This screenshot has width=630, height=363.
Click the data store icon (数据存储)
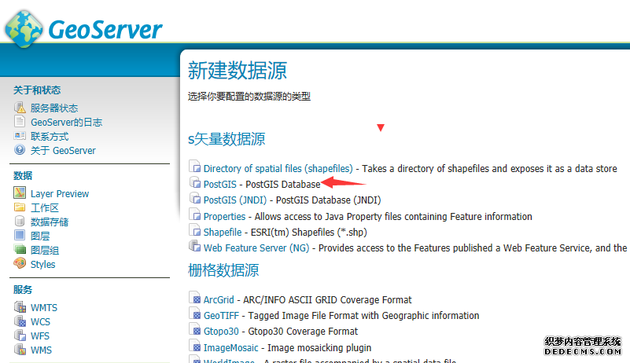(x=20, y=222)
